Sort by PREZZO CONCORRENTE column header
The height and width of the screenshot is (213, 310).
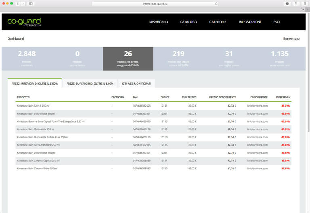(x=222, y=97)
